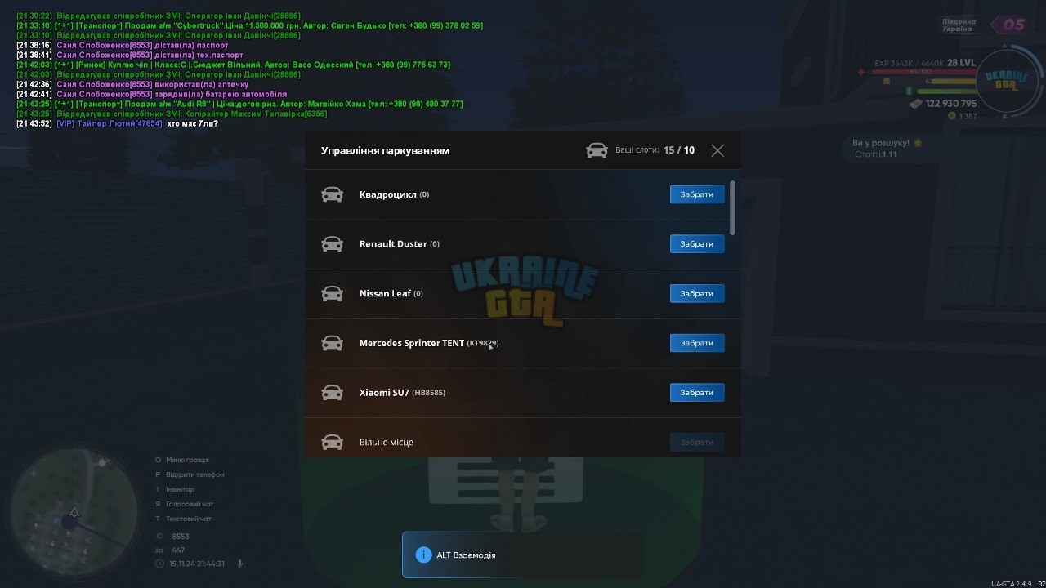Click the Куплю чіп chat ad
The image size is (1046, 588).
click(234, 65)
